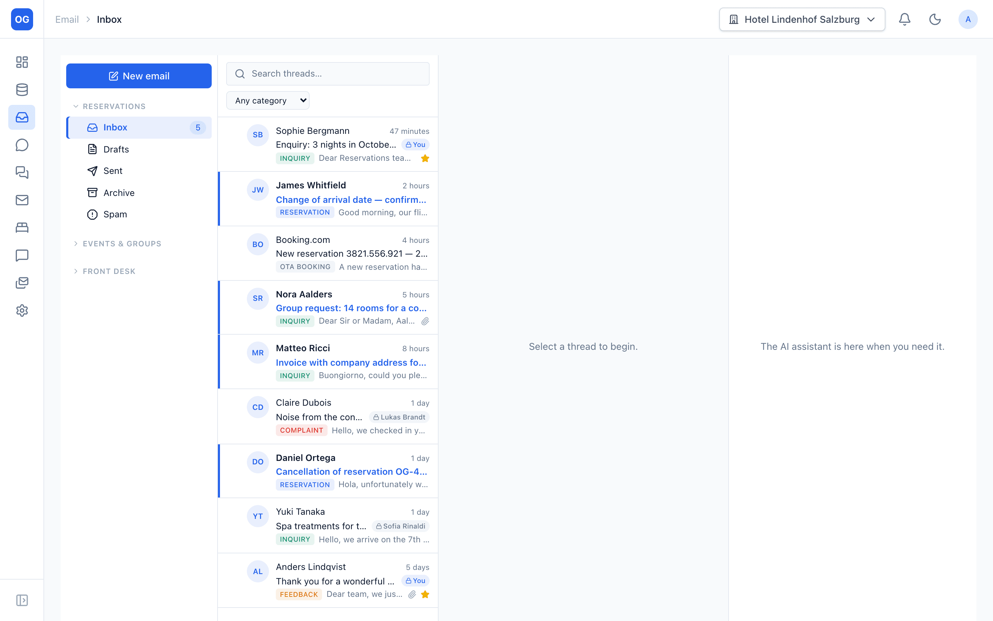Click the CD avatar of Claire Dubois
This screenshot has height=621, width=993.
coord(258,407)
